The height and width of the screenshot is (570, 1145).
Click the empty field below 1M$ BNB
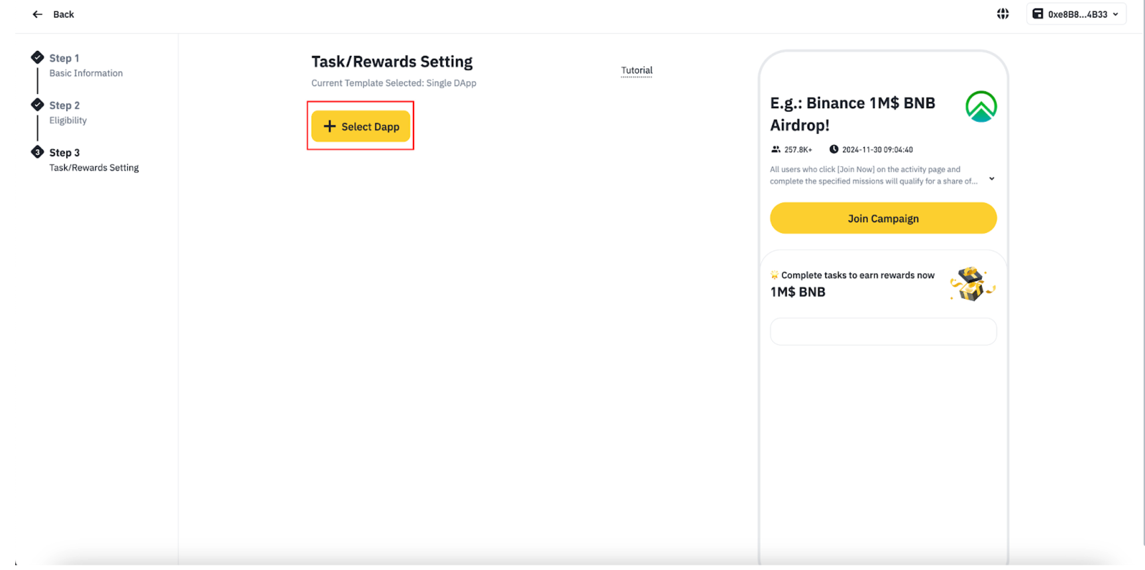[883, 331]
